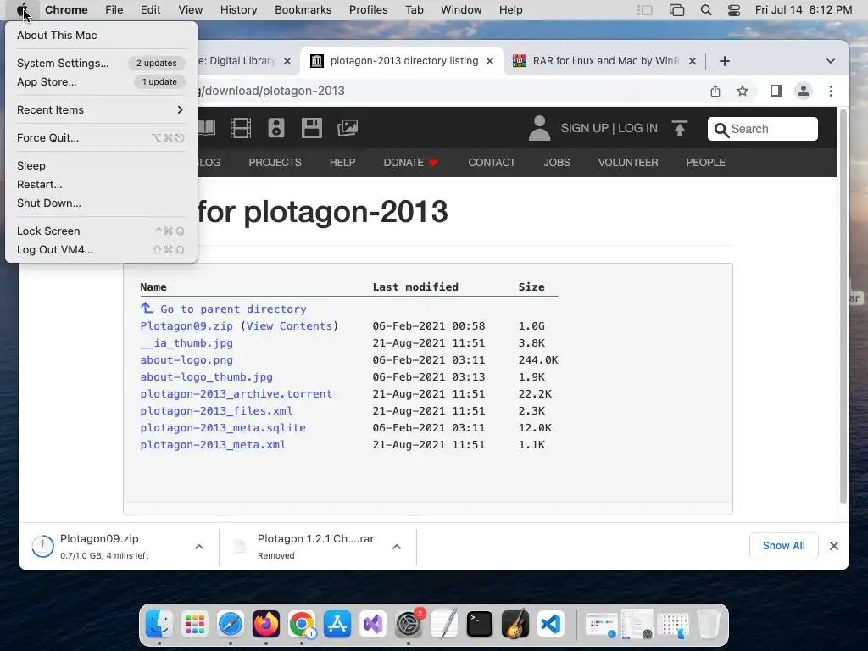The height and width of the screenshot is (651, 868).
Task: Expand the Recent Items submenu
Action: (x=100, y=109)
